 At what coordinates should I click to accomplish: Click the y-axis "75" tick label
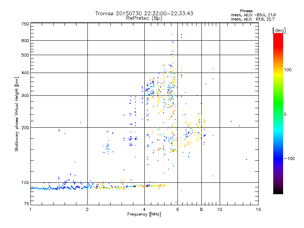pyautogui.click(x=27, y=204)
